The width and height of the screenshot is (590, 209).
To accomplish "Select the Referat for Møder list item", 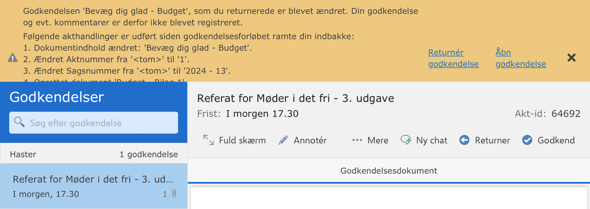I will click(x=93, y=186).
